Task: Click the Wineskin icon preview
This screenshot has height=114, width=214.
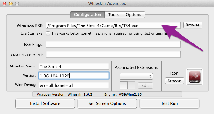Action: 195,77
